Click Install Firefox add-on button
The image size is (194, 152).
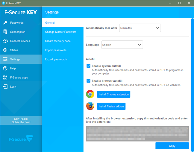click(x=111, y=106)
